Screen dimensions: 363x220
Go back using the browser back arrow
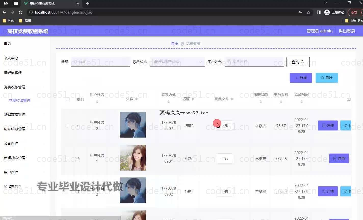(x=4, y=12)
